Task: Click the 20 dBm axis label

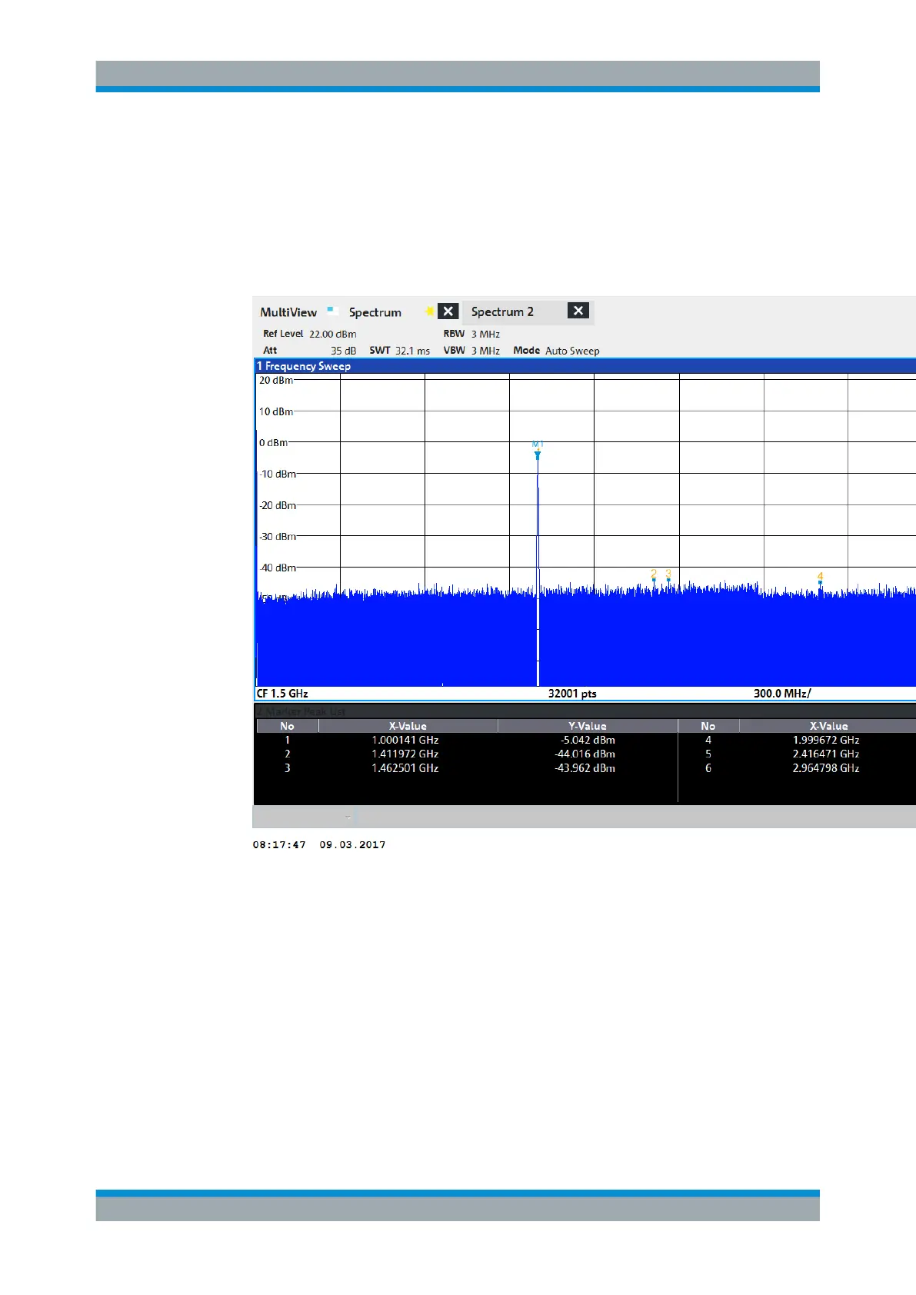Action: coord(275,381)
